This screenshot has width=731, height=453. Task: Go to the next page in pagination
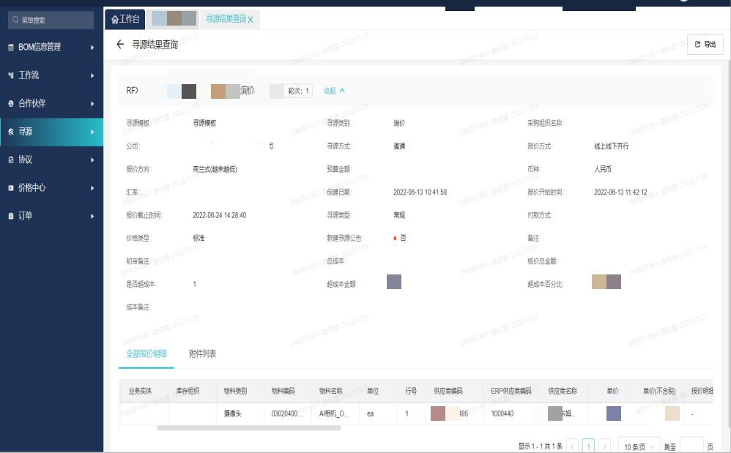click(x=604, y=446)
